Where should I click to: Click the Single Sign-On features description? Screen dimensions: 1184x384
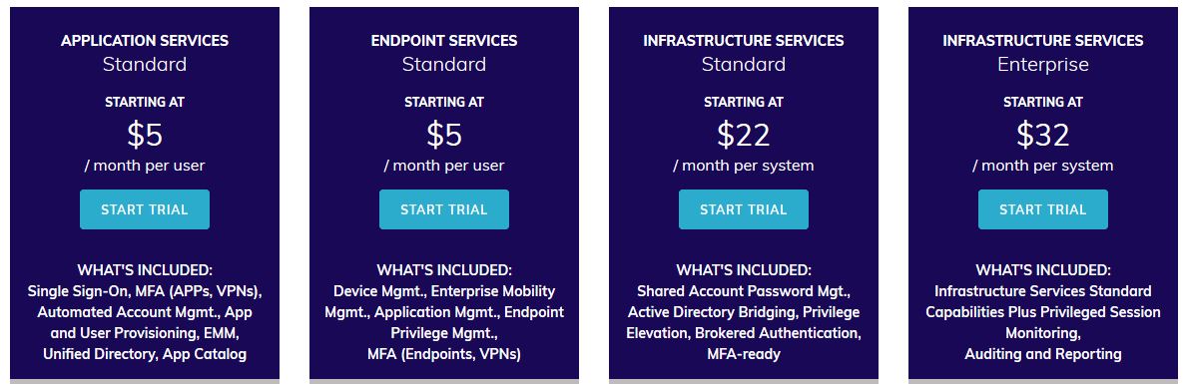click(x=144, y=322)
